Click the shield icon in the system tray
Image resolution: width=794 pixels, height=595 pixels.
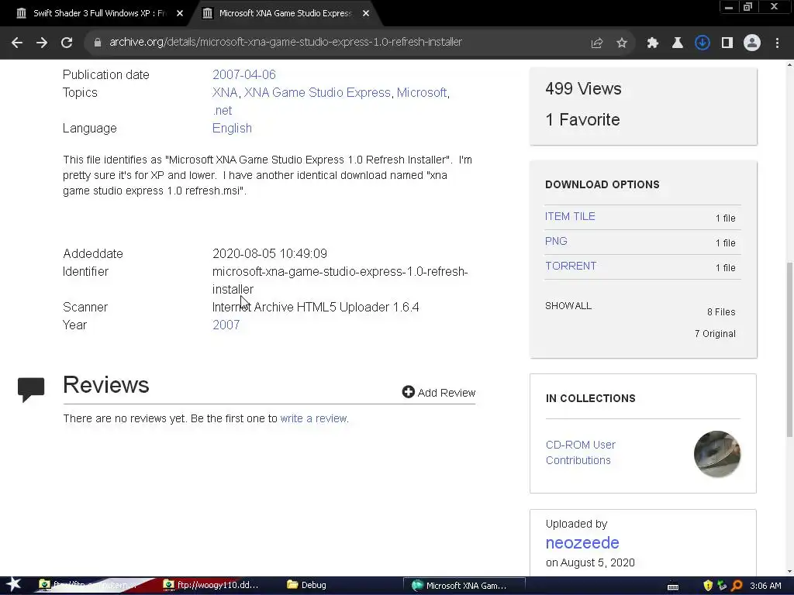tap(708, 586)
